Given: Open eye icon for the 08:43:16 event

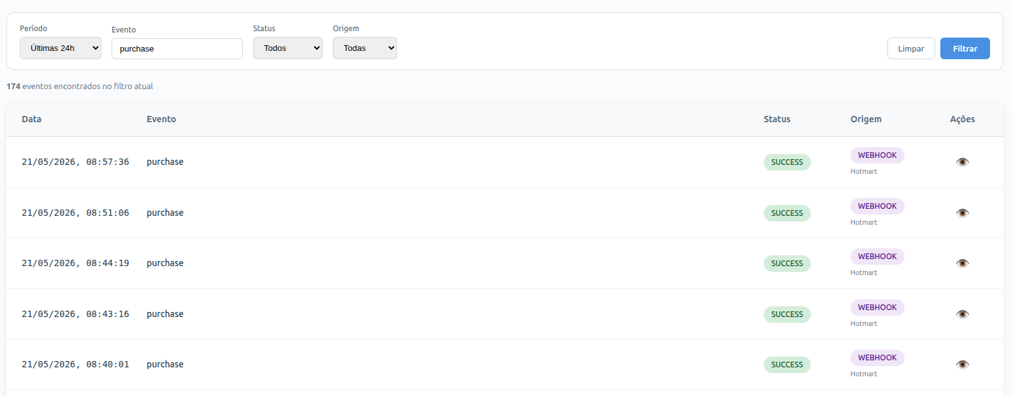Looking at the screenshot, I should coord(963,314).
